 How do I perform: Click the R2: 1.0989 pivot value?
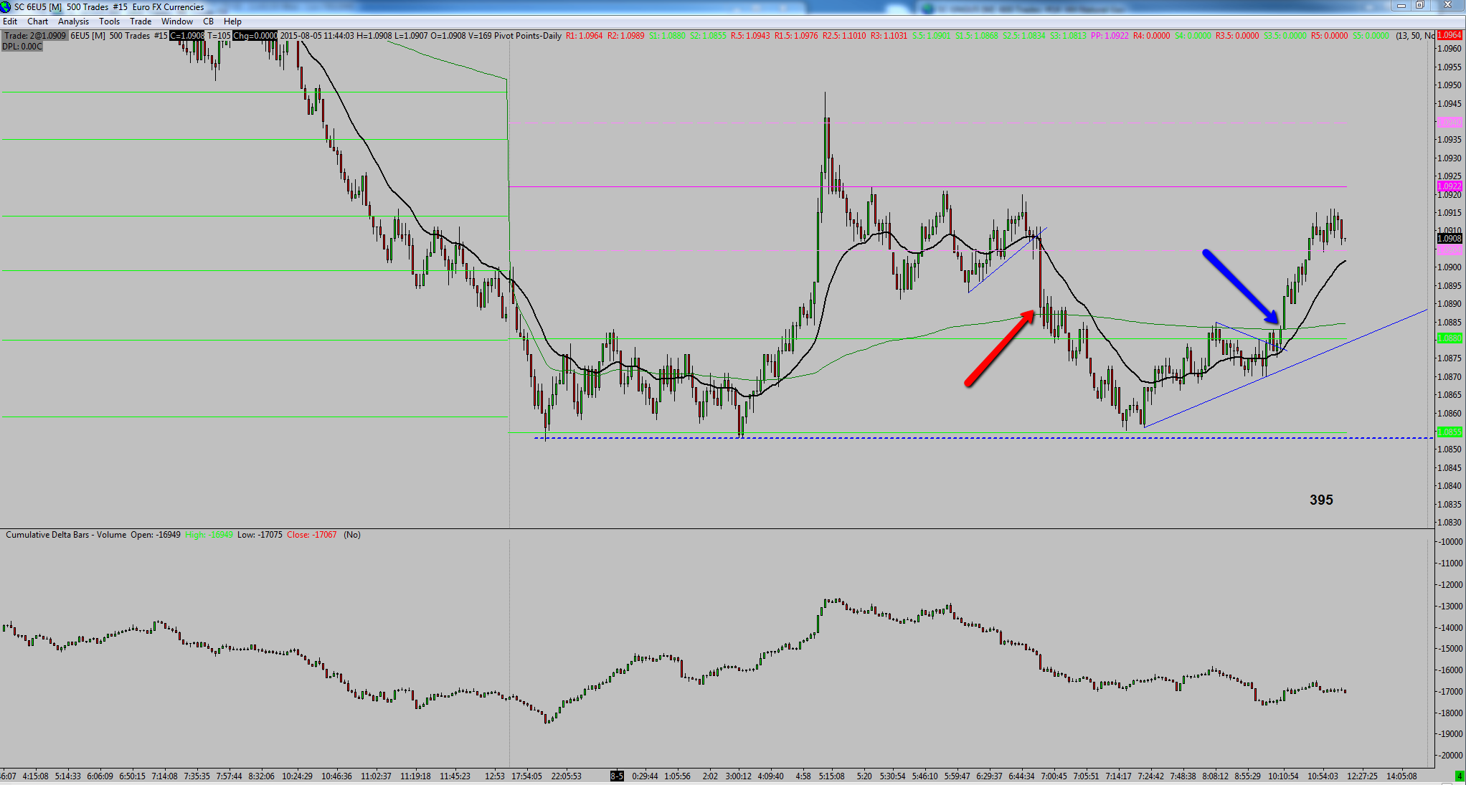pyautogui.click(x=625, y=35)
